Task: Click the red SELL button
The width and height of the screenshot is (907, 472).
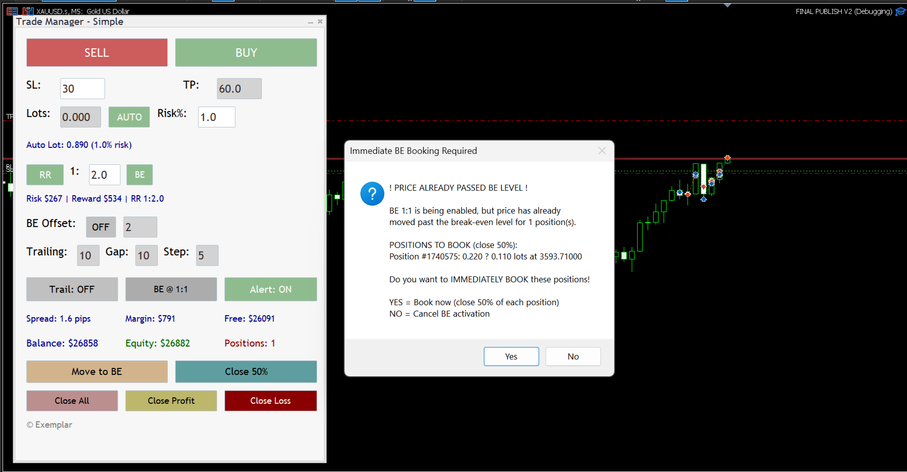Action: coord(97,53)
